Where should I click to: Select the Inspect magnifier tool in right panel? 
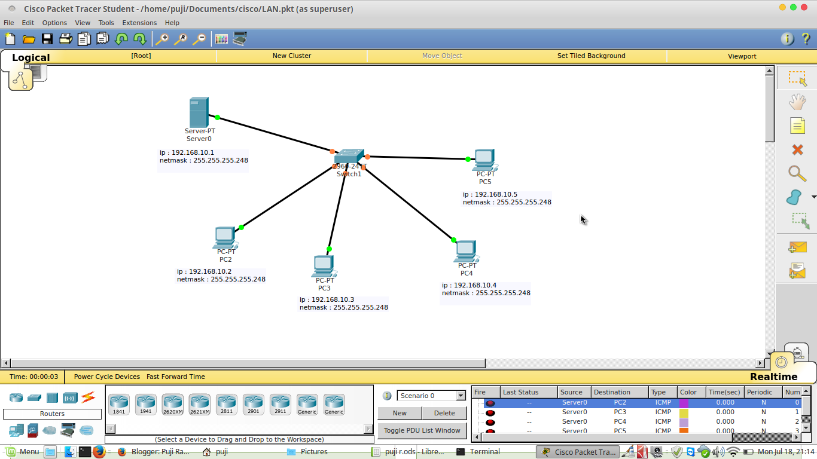click(x=797, y=173)
